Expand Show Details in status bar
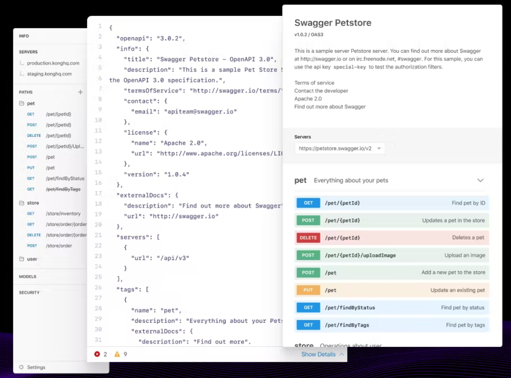 point(323,354)
